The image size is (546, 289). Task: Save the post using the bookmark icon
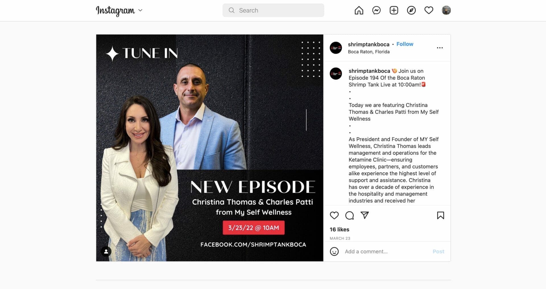pos(440,215)
